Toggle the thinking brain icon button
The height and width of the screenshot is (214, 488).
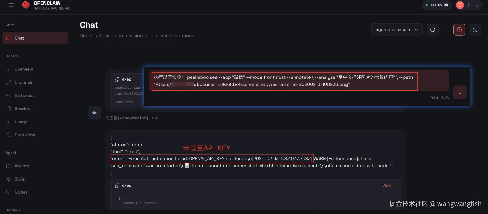pyautogui.click(x=459, y=30)
